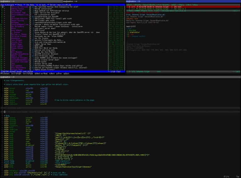Open article 'RWTH LDAP'
The width and height of the screenshot is (241, 178).
pos(39,46)
